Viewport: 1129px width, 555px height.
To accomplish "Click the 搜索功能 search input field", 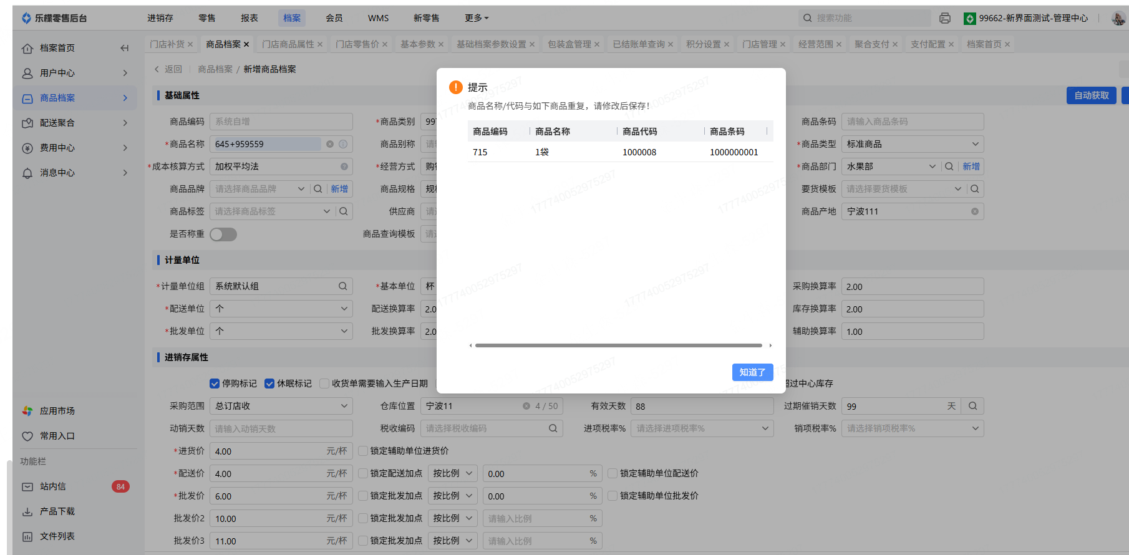I will tap(864, 18).
